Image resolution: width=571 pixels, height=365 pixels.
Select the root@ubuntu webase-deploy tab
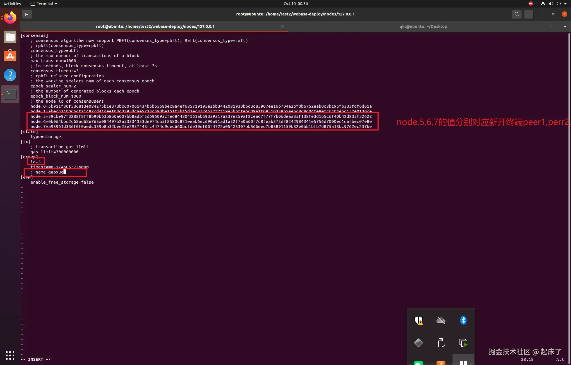155,26
